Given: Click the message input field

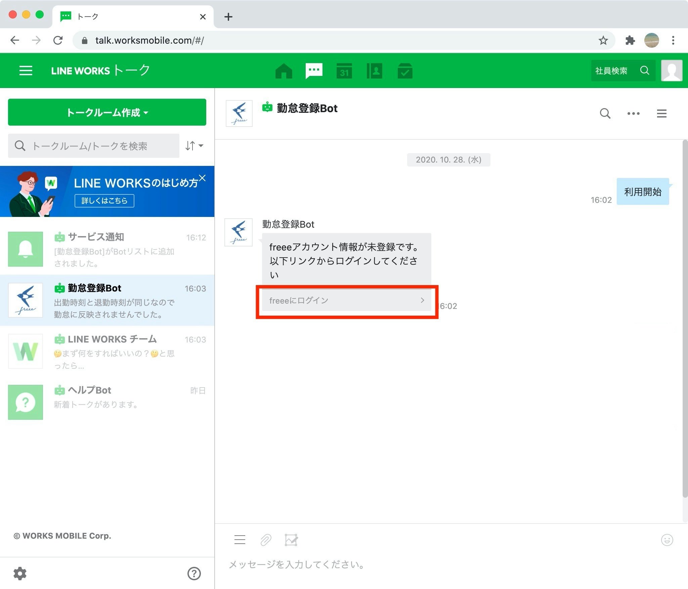Looking at the screenshot, I should coord(437,564).
